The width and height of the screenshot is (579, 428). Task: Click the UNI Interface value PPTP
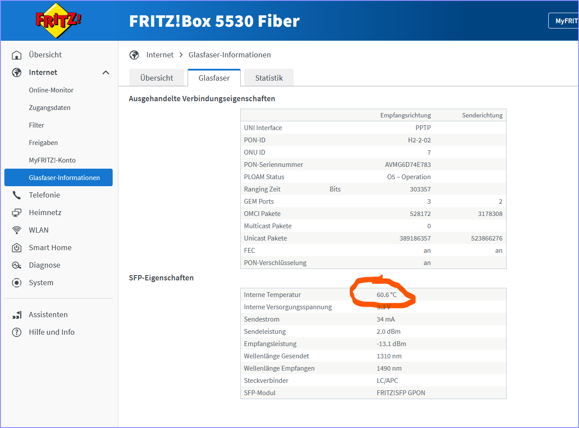[x=423, y=128]
